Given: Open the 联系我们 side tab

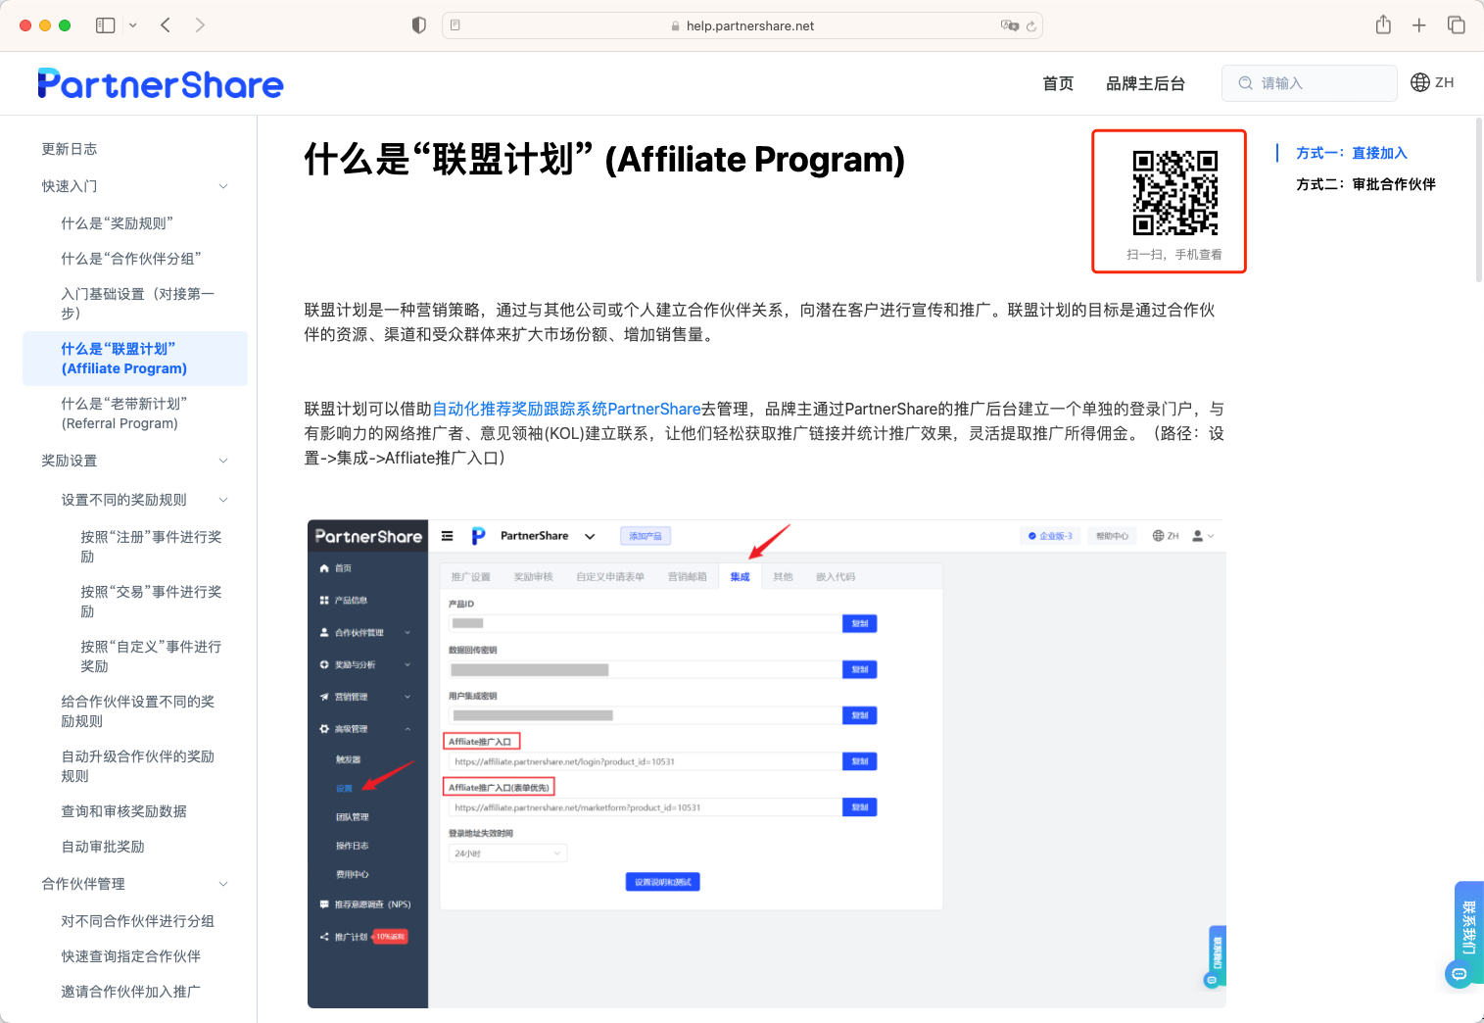Looking at the screenshot, I should (x=1468, y=926).
